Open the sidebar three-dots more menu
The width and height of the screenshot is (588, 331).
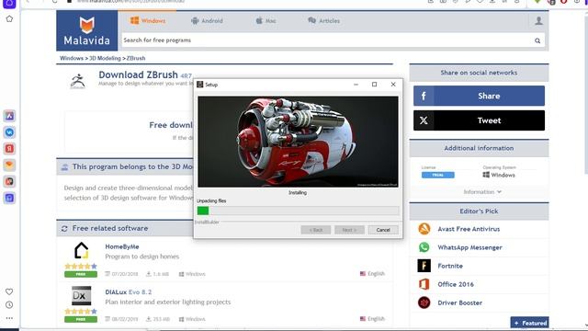coord(9,318)
